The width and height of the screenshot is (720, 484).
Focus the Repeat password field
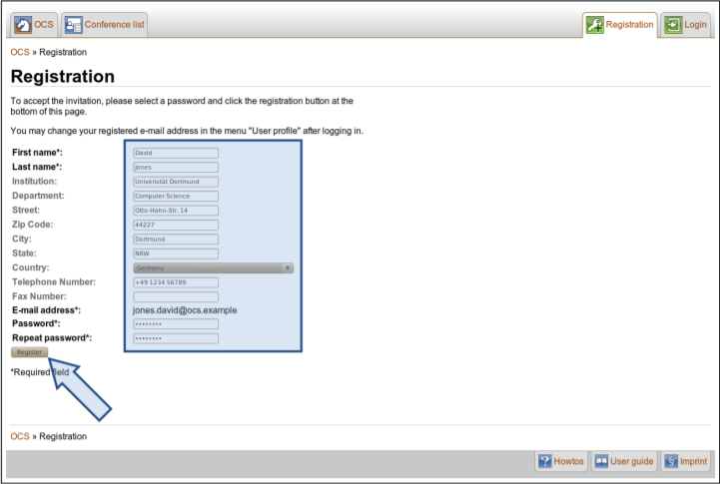click(175, 339)
